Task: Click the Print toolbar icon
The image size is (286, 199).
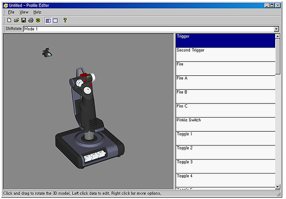Action: click(31, 21)
